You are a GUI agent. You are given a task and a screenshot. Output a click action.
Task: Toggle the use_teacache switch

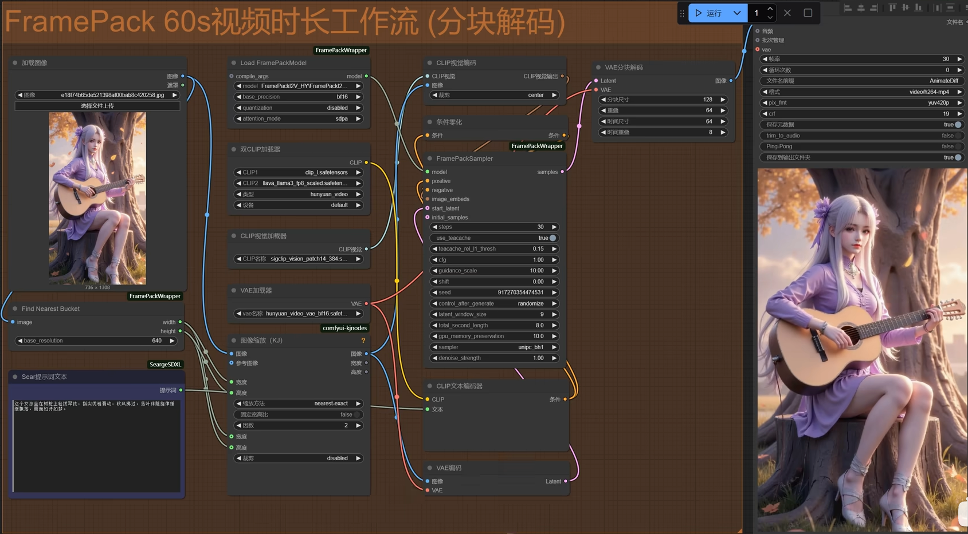pos(552,238)
